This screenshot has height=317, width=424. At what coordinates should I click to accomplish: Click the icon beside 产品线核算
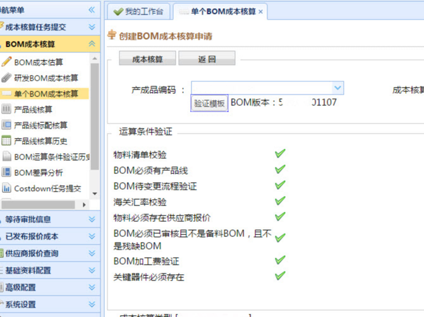point(6,109)
